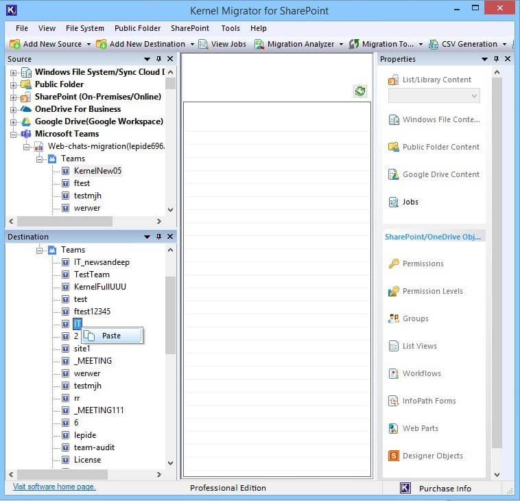This screenshot has height=501, width=520.
Task: Open the Add New Destination dropdown arrow
Action: point(192,44)
